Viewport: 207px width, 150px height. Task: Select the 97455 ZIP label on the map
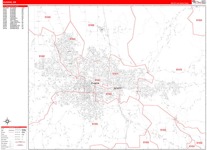point(163,130)
